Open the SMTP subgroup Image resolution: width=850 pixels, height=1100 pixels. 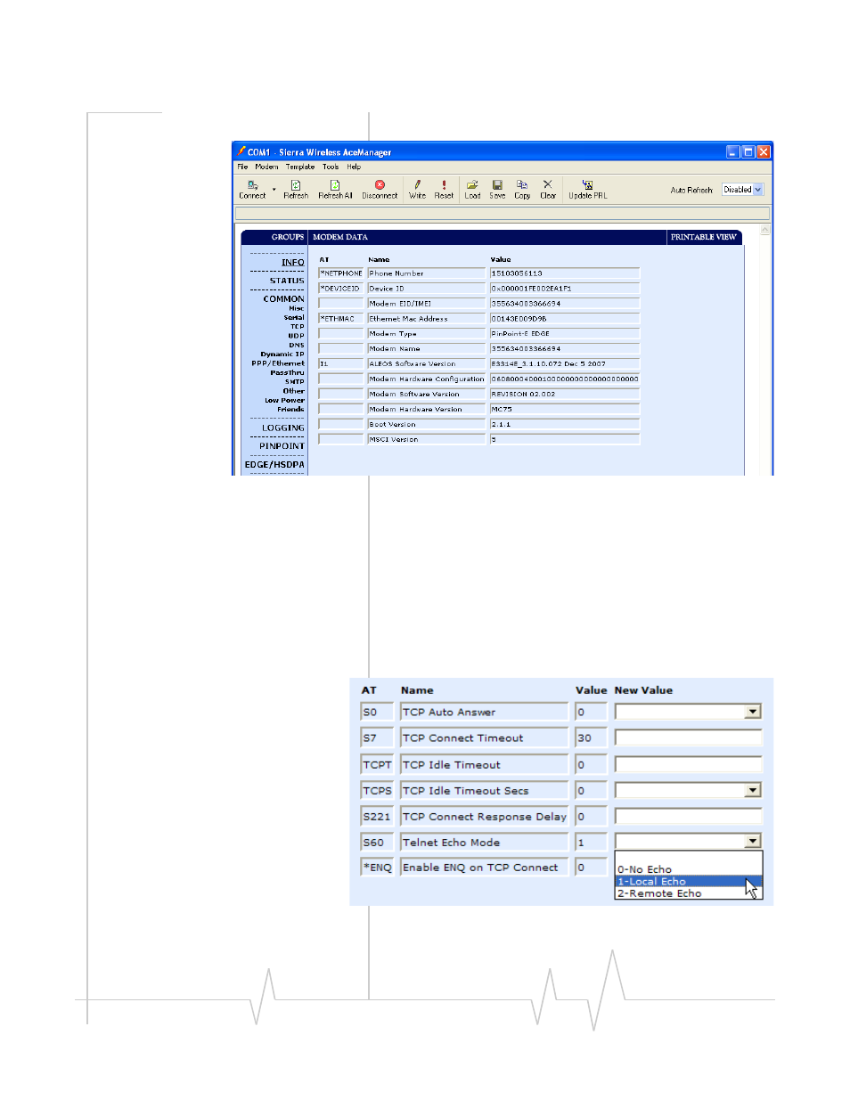(295, 381)
